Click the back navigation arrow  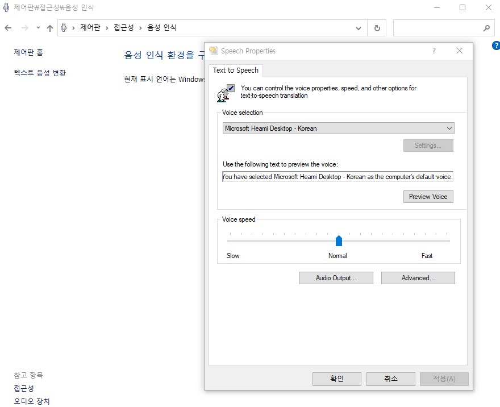click(x=8, y=28)
